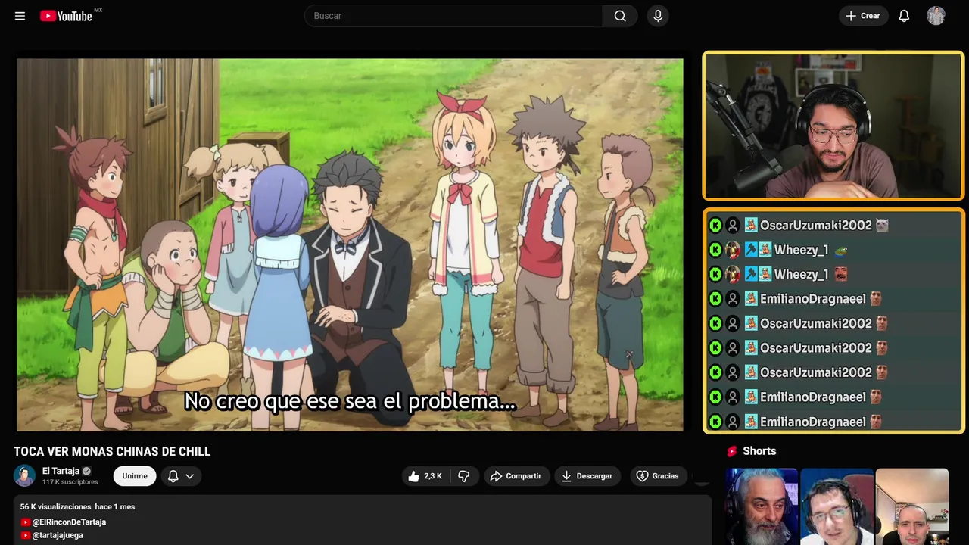Open the Compartir share dialog
Viewport: 969px width, 545px height.
pos(517,476)
